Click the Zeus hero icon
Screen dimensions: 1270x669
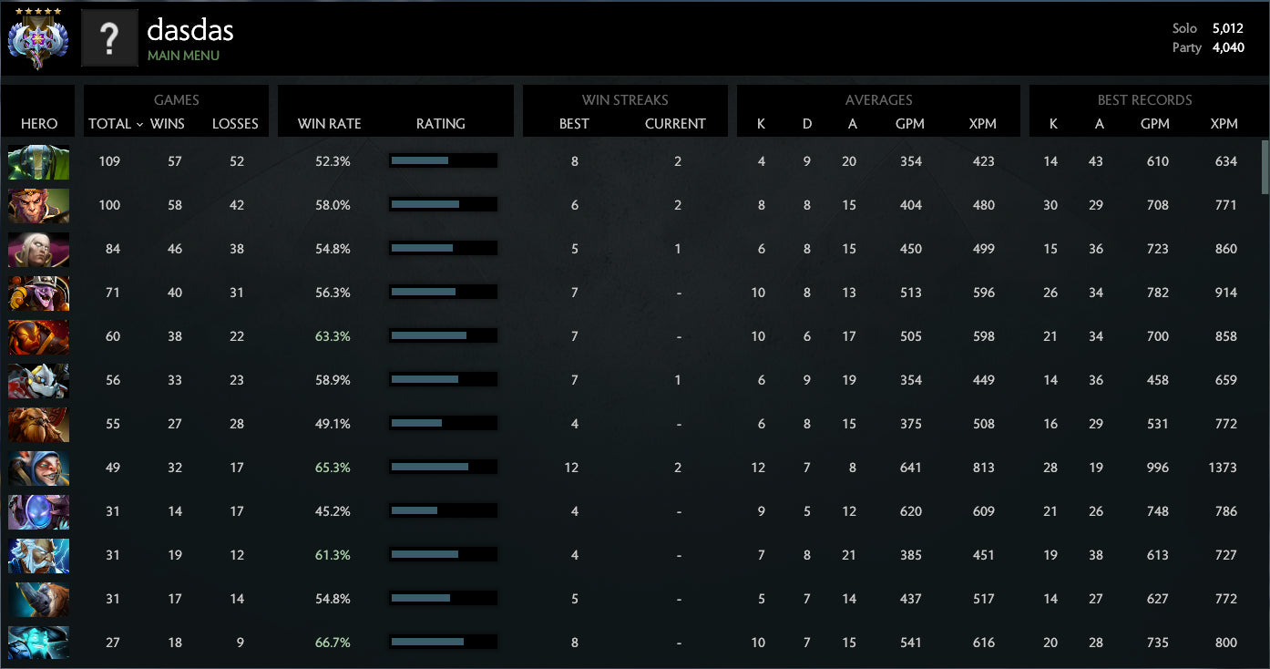pos(38,555)
